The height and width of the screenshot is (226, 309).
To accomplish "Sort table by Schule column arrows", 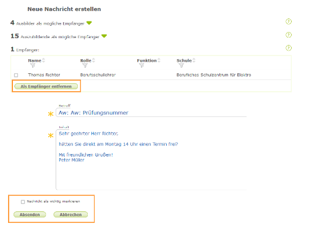I will click(x=194, y=60).
